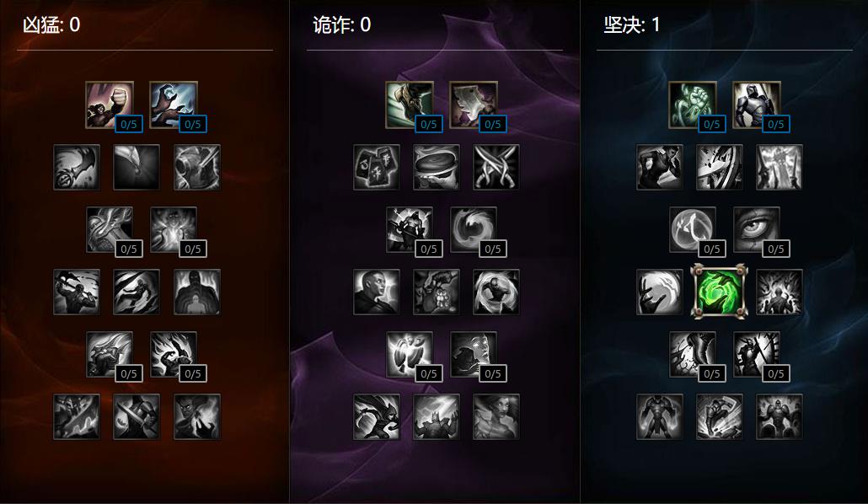The width and height of the screenshot is (868, 504).
Task: Pick the woman's face keystone in 诡诈 tree
Action: [496, 416]
